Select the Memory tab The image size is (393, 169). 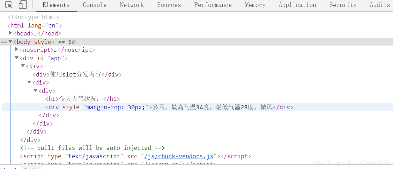click(255, 5)
